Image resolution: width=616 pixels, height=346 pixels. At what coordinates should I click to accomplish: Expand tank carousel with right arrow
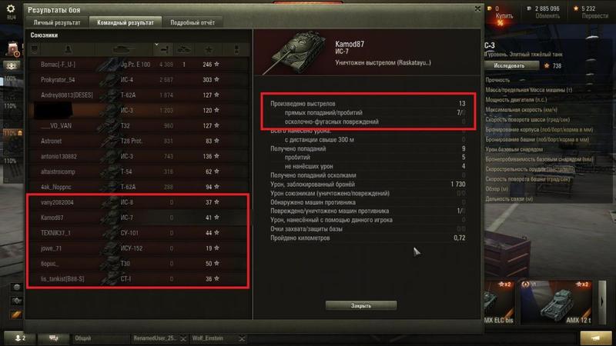(601, 302)
